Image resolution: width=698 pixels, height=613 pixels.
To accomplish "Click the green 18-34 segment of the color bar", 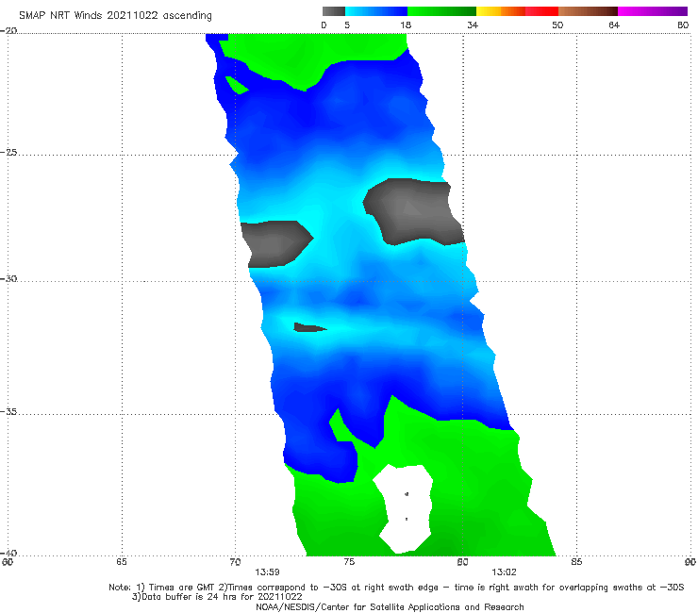I will 441,11.
